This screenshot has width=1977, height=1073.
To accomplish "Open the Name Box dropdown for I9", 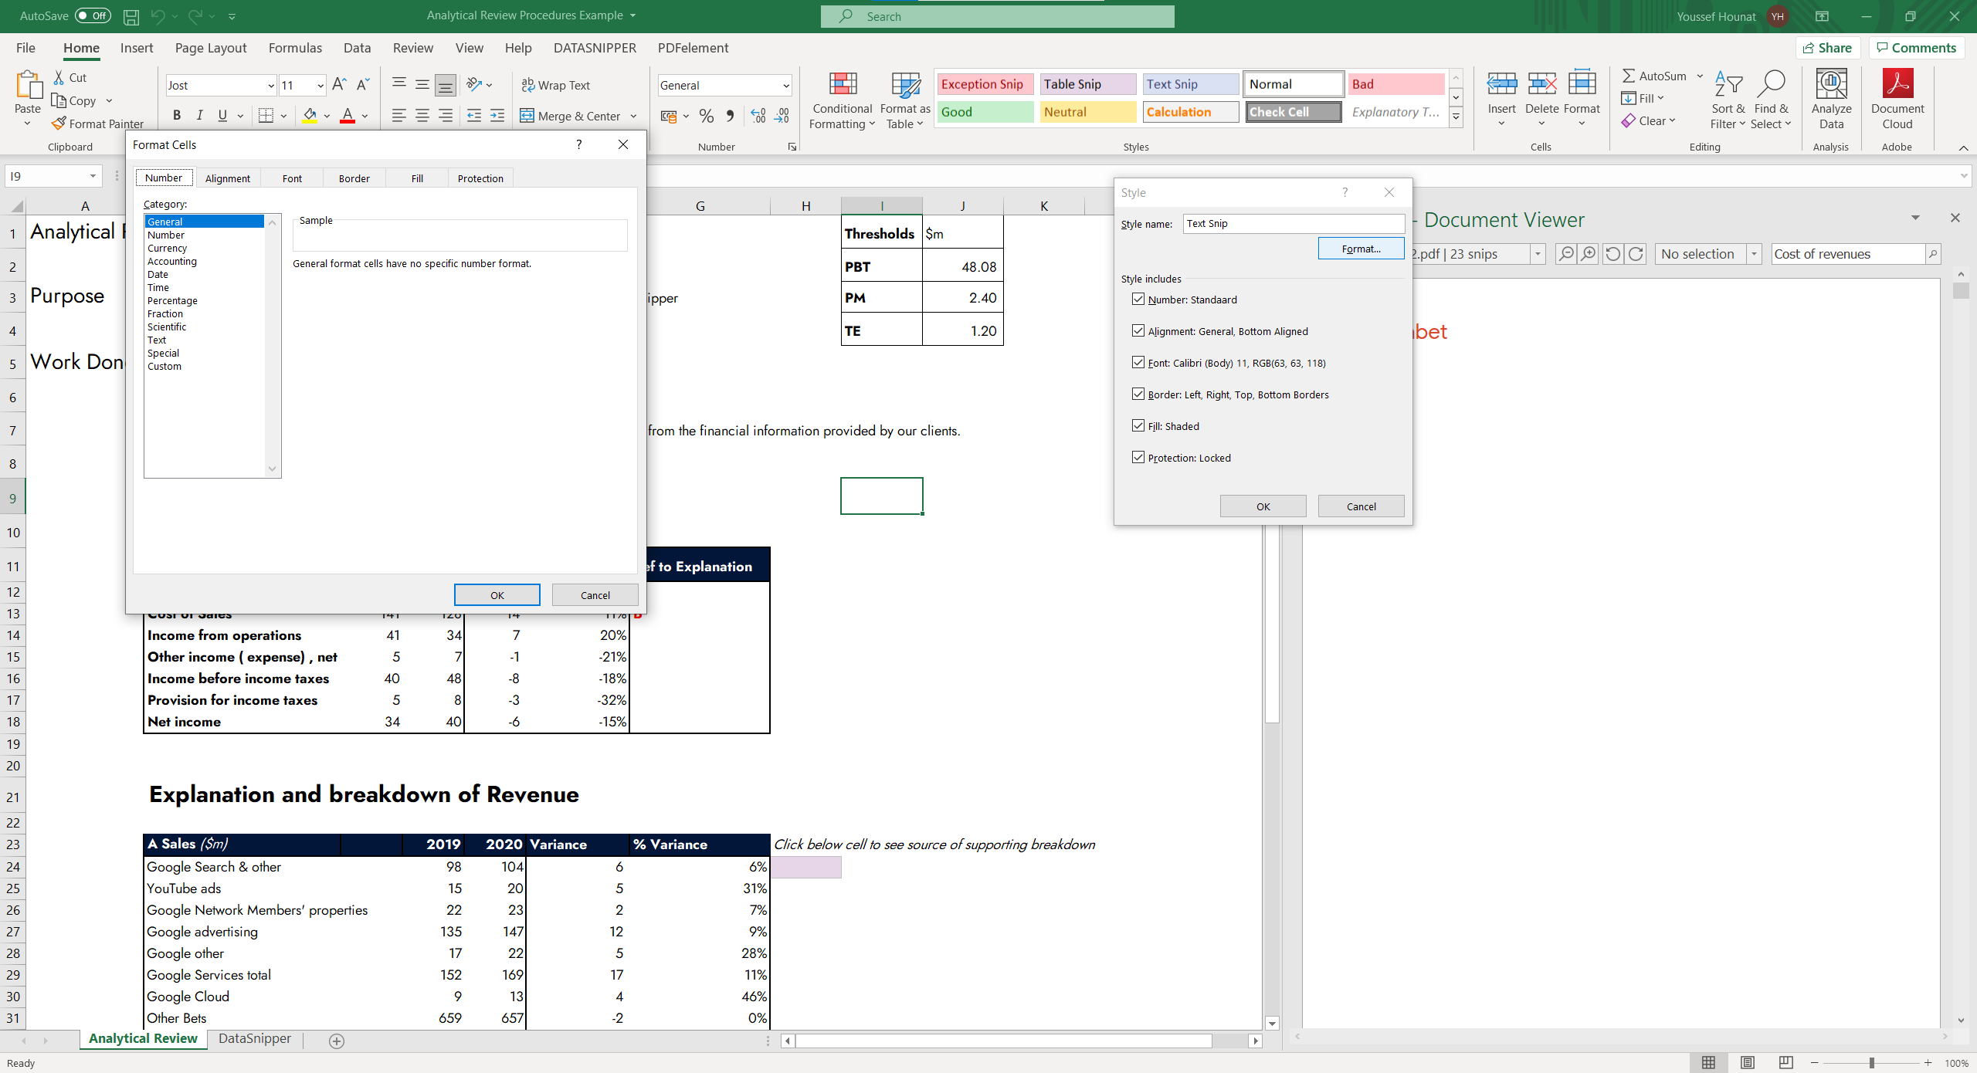I will pos(93,176).
